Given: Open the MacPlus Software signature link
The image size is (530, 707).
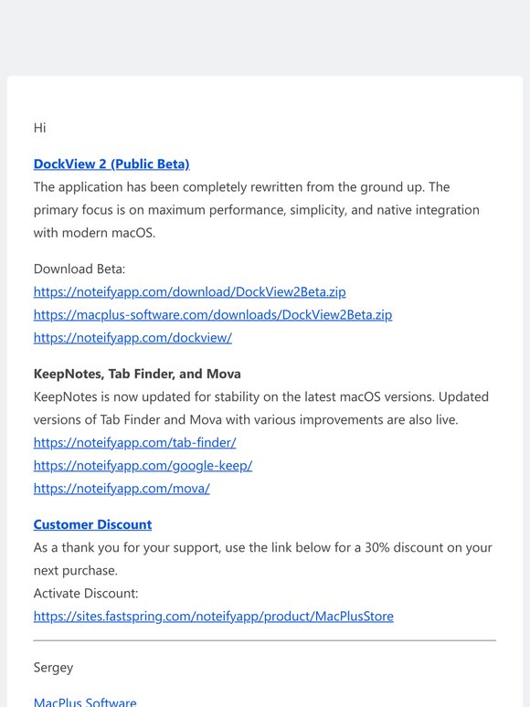Looking at the screenshot, I should [x=85, y=702].
